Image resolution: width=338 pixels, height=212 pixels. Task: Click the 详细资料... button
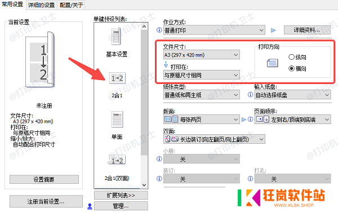click(x=307, y=30)
